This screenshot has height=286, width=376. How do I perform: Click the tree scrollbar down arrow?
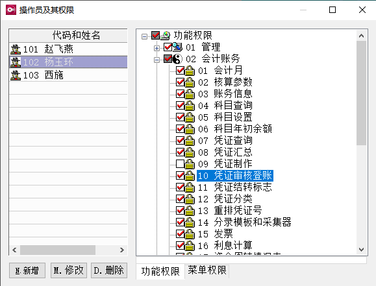tap(361, 250)
